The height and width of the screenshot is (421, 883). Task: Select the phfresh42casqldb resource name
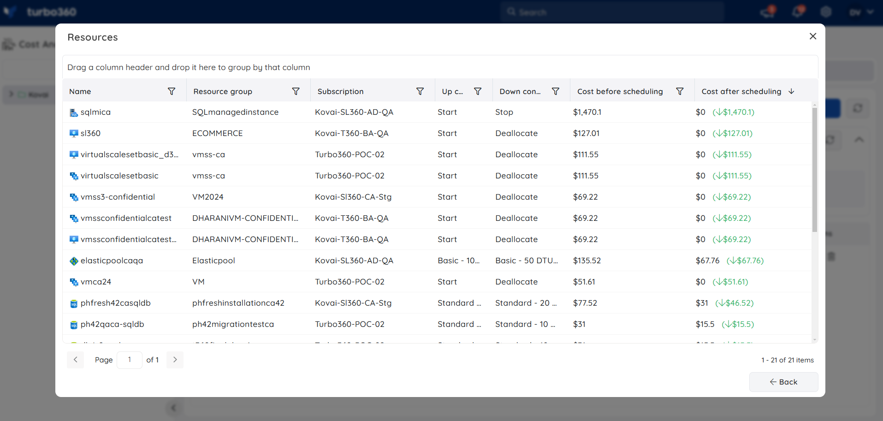pos(116,303)
